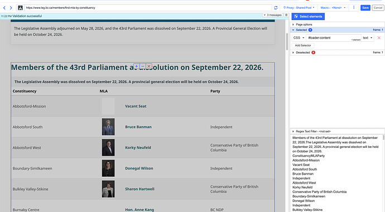Click the Bulkley Valley-Stikine constituency cell
The height and width of the screenshot is (212, 385).
tap(31, 189)
